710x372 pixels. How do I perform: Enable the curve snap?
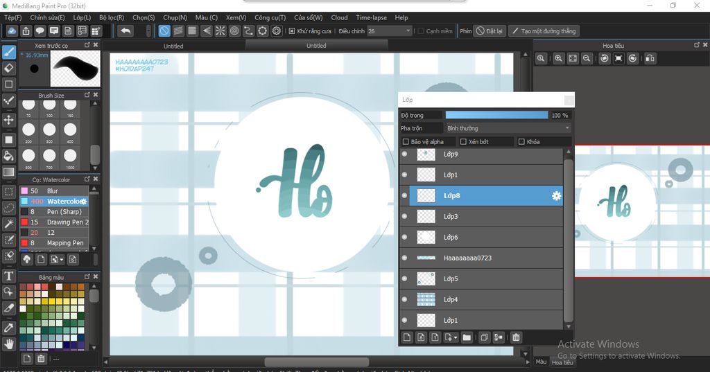[249, 30]
